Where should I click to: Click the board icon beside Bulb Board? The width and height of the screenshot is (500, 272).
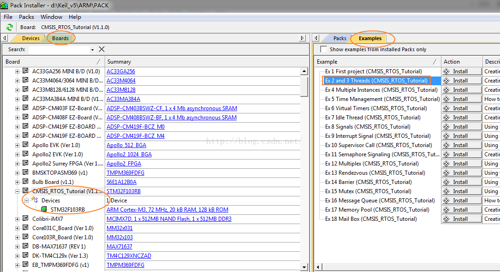pos(25,182)
